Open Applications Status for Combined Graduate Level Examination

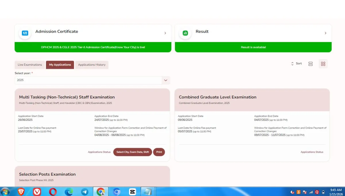312,152
